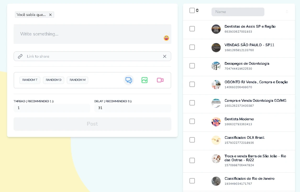Click the Post button
This screenshot has height=192, width=300.
(92, 124)
